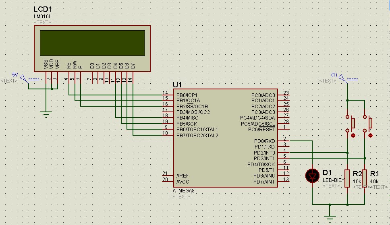Select the D1 LED symbol

coord(312,175)
